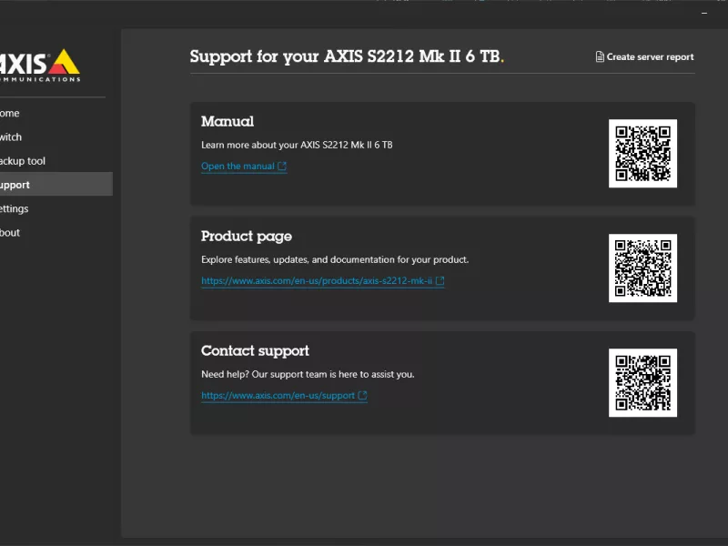Click the Contact support QR code

644,382
